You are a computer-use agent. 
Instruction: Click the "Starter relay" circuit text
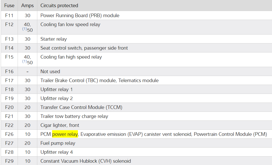pyautogui.click(x=53, y=39)
